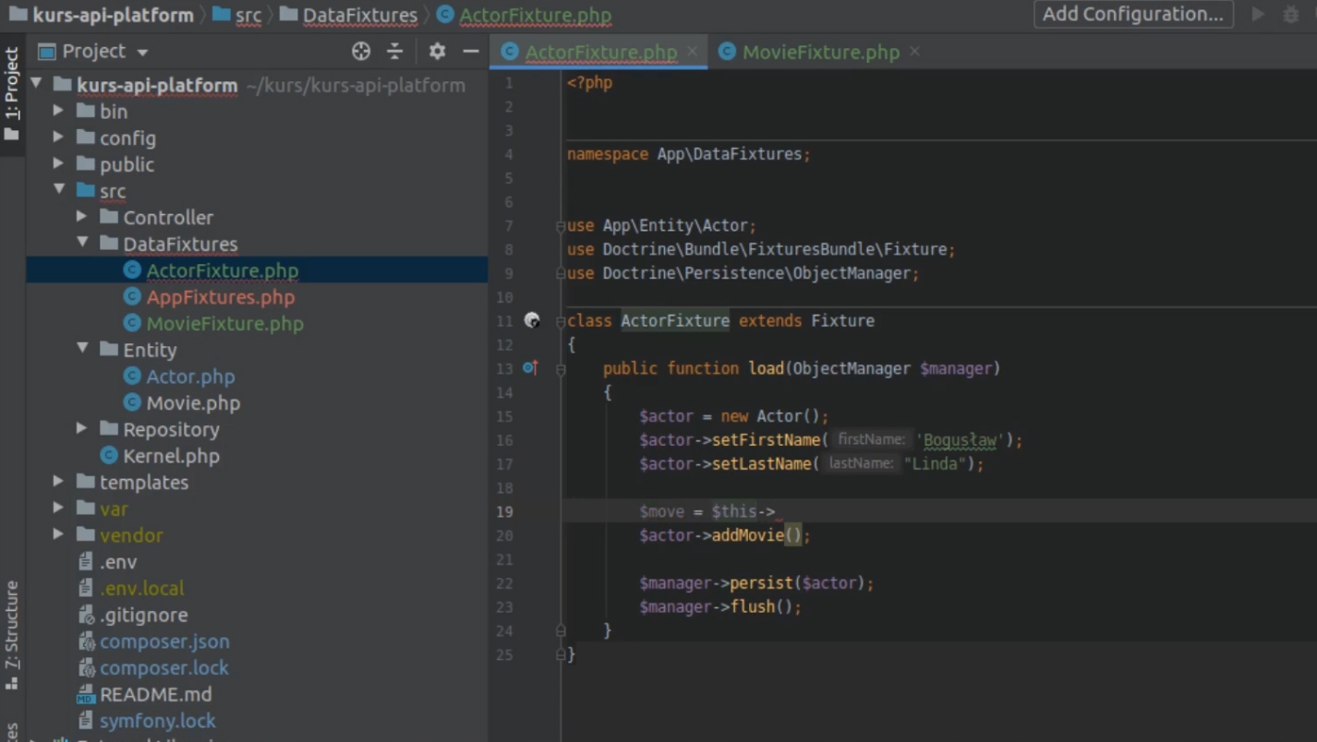Switch to the MovieFixture.php tab
This screenshot has height=742, width=1317.
tap(820, 53)
